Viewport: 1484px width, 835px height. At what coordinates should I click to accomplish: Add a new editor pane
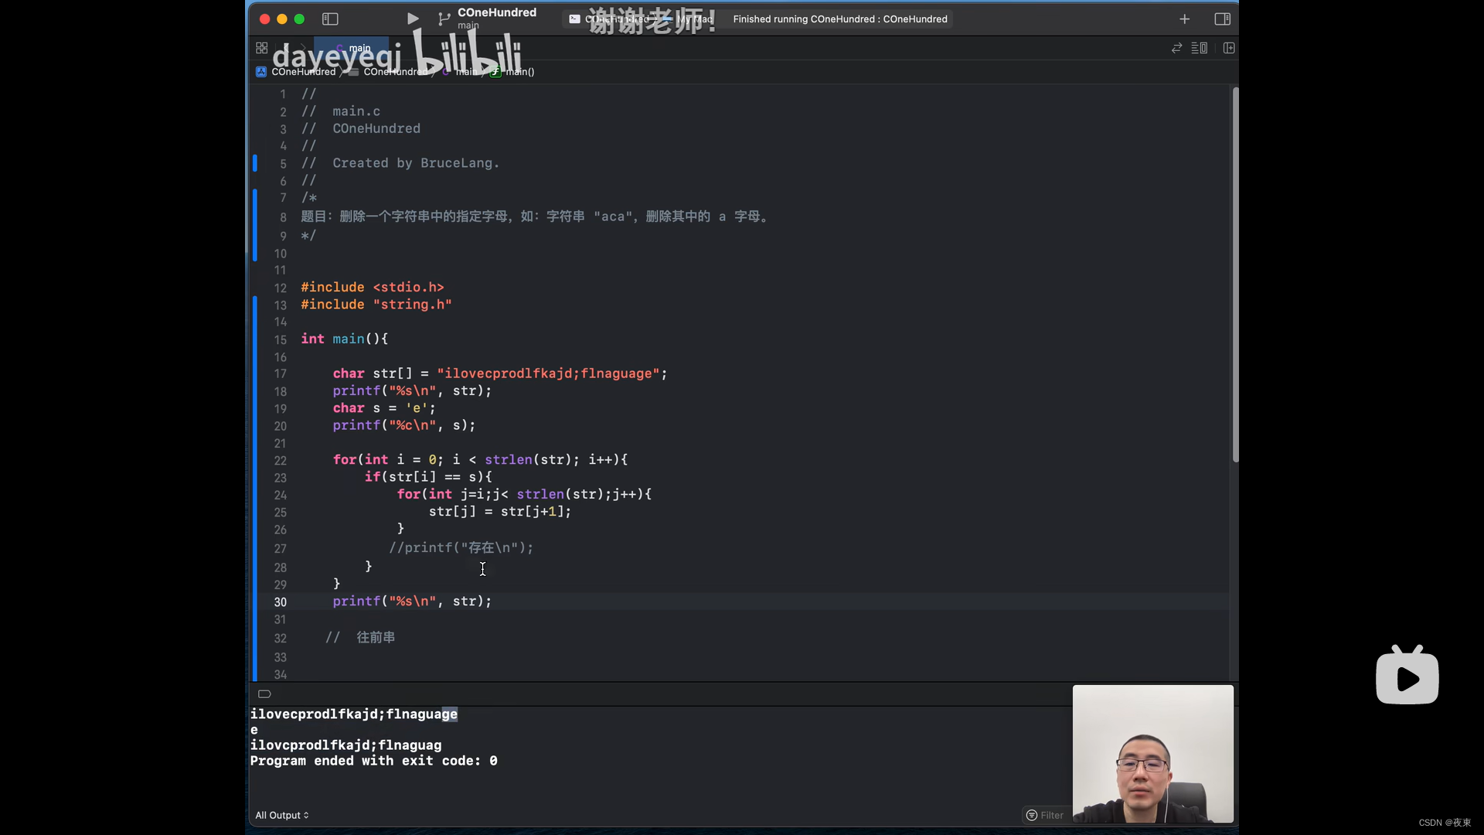click(1229, 48)
